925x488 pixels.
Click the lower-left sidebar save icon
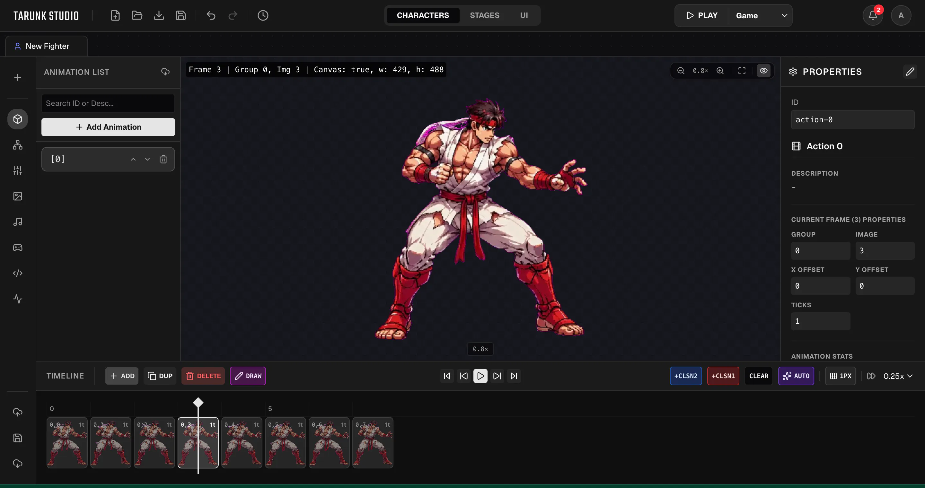click(18, 438)
